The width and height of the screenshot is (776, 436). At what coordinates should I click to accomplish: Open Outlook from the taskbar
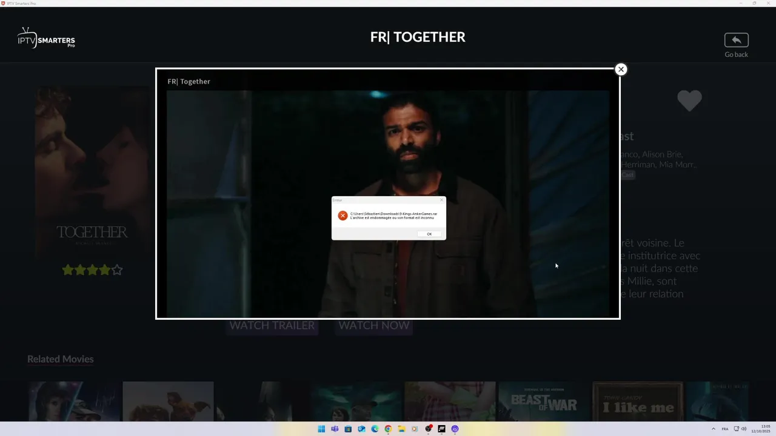pos(361,429)
